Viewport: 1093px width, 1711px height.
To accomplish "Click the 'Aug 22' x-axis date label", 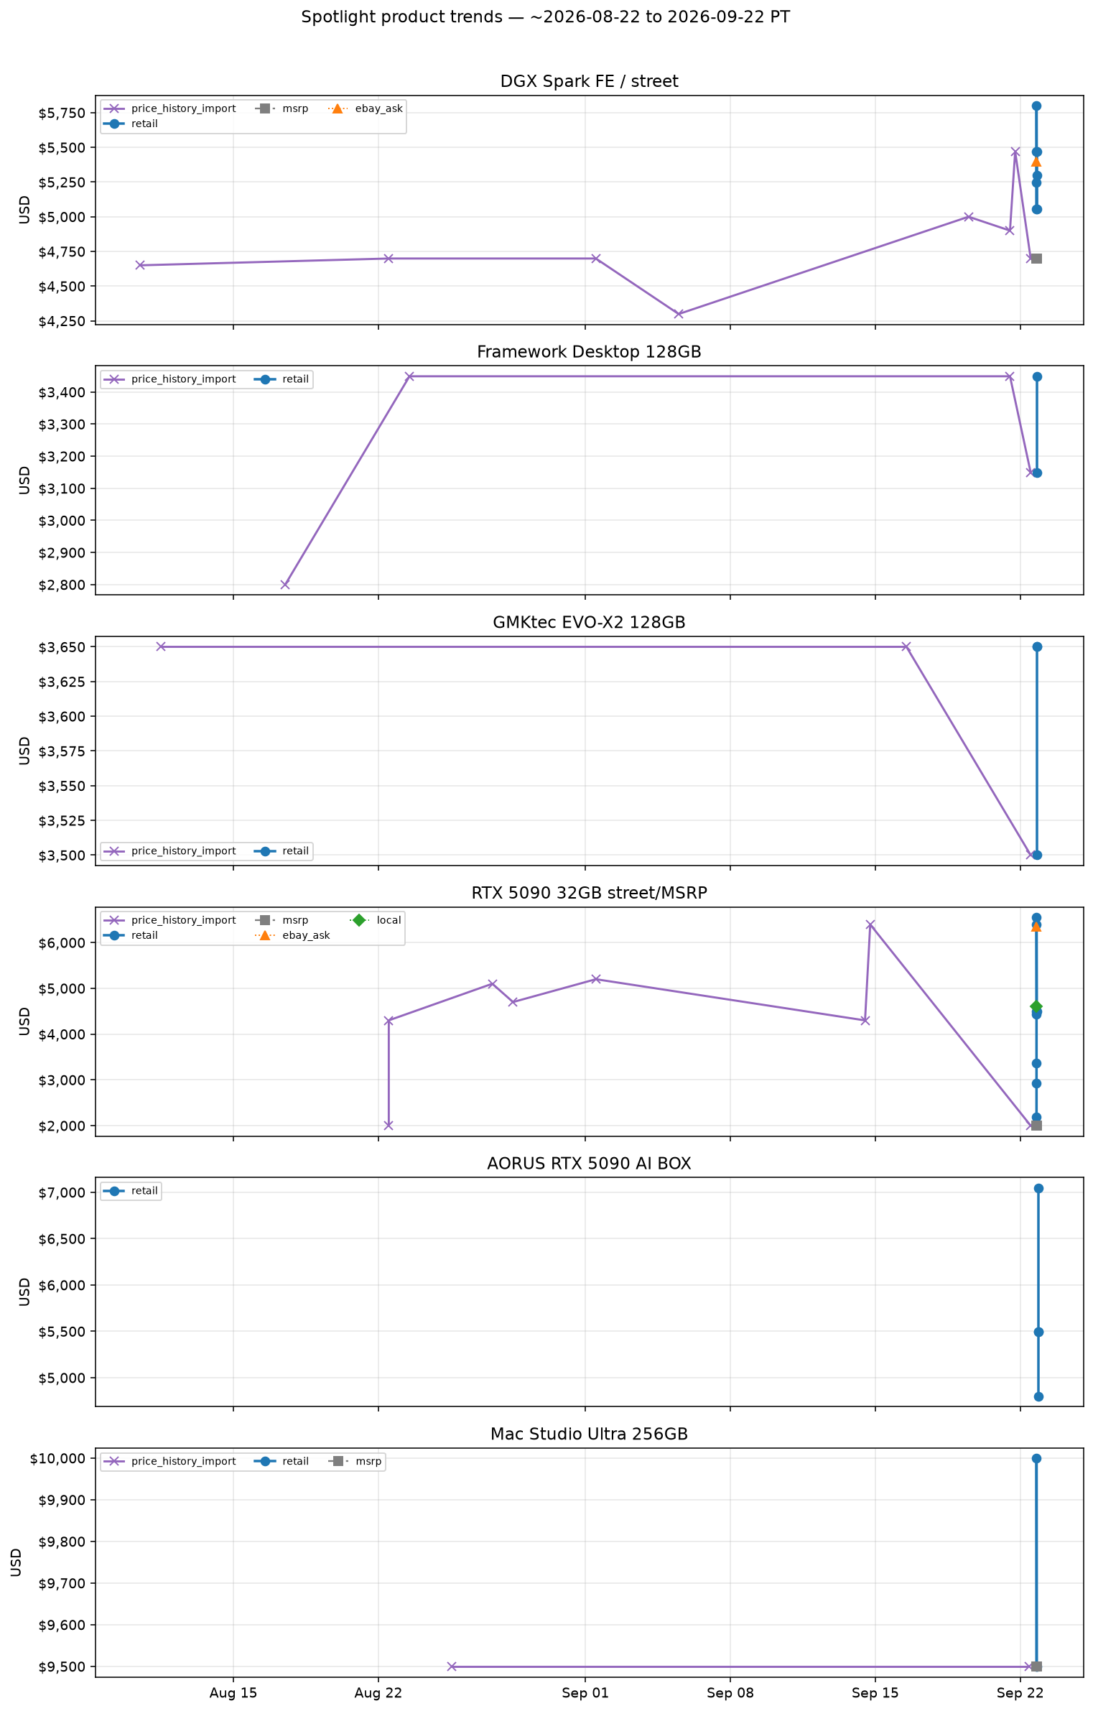I will point(378,1693).
